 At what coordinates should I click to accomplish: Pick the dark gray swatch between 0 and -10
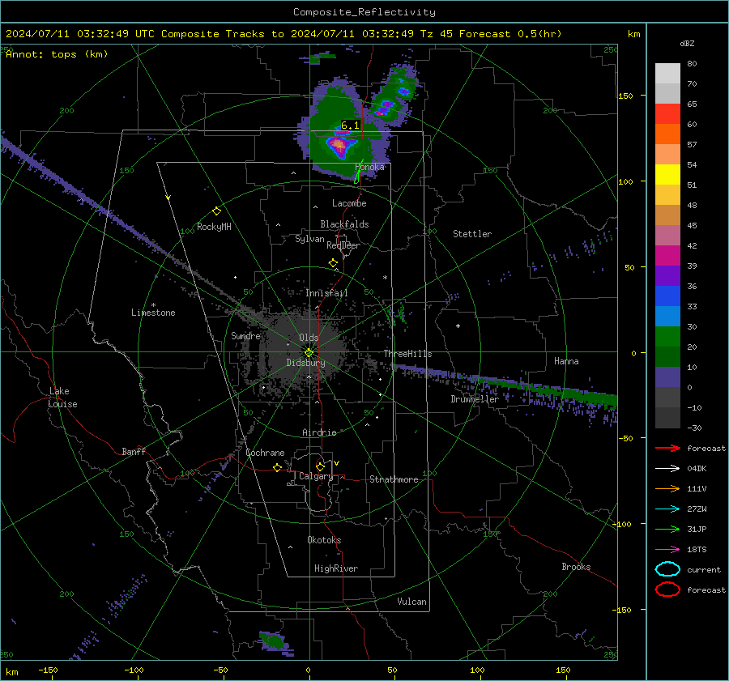point(667,398)
